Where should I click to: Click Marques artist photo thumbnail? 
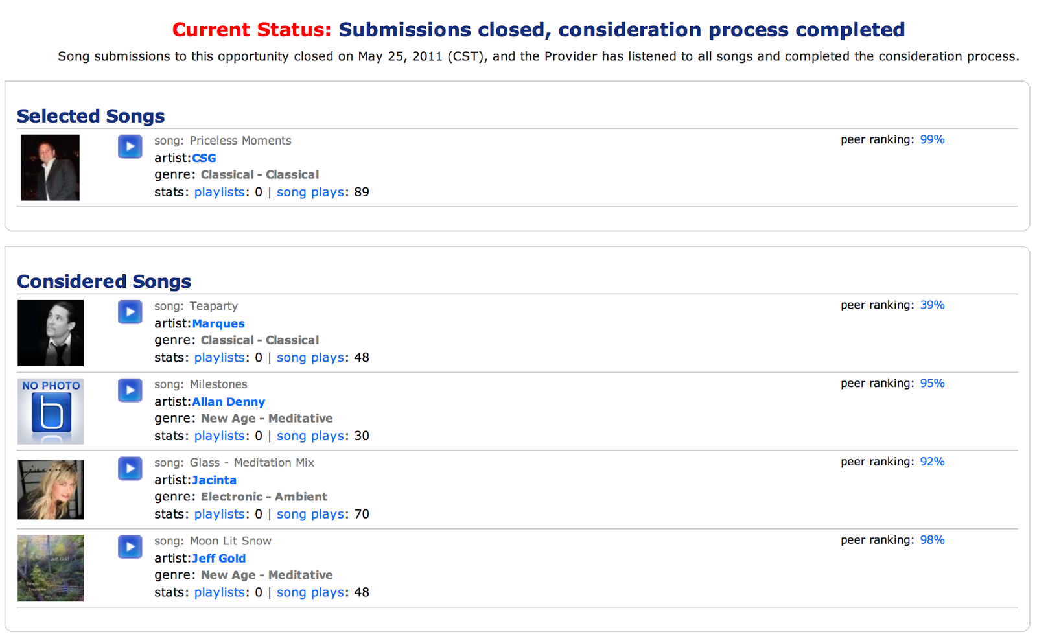(51, 333)
